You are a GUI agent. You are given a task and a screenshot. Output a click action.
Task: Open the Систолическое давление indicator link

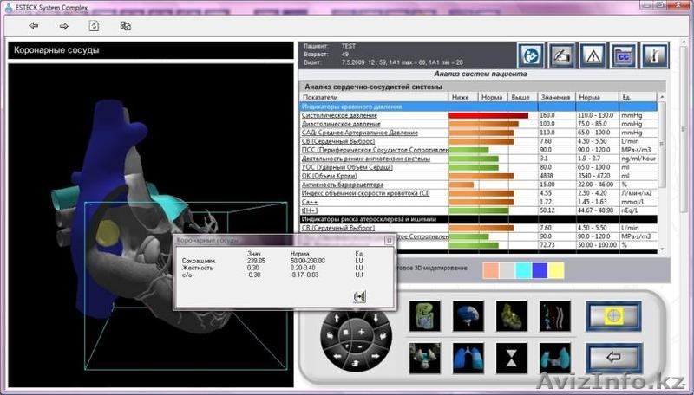339,115
